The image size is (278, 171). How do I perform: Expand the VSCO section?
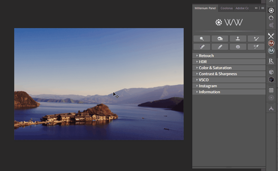point(229,80)
